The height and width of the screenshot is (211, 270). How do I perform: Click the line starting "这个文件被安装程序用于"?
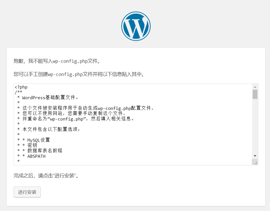[88, 108]
